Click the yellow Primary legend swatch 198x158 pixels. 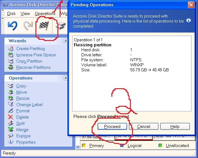[84, 145]
